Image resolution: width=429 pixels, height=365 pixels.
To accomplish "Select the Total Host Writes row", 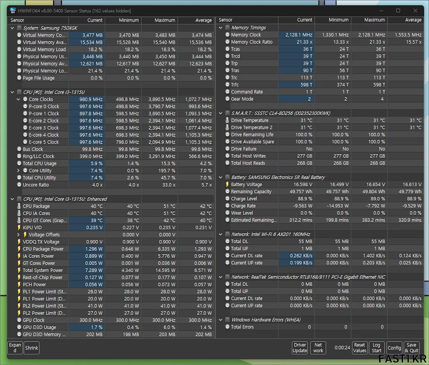I will [x=320, y=156].
